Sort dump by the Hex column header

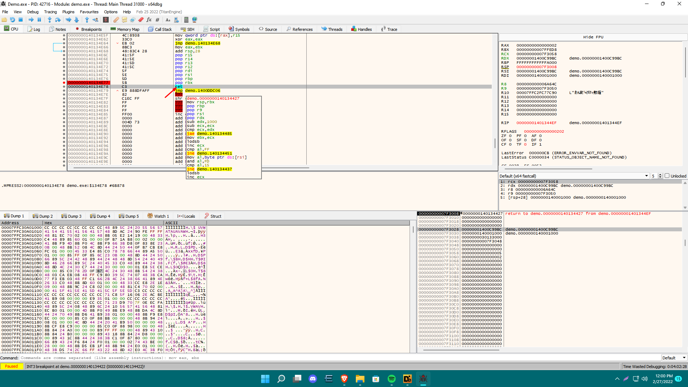[103, 223]
